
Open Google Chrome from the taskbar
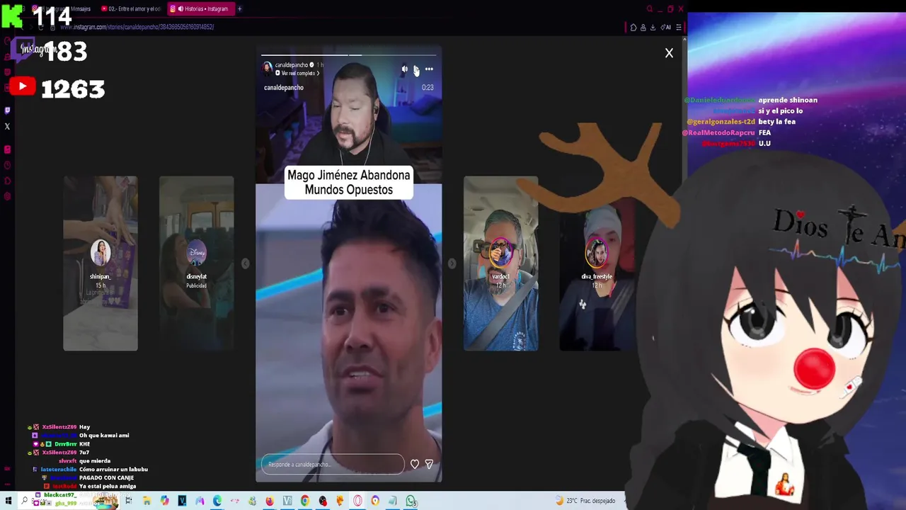pyautogui.click(x=305, y=501)
